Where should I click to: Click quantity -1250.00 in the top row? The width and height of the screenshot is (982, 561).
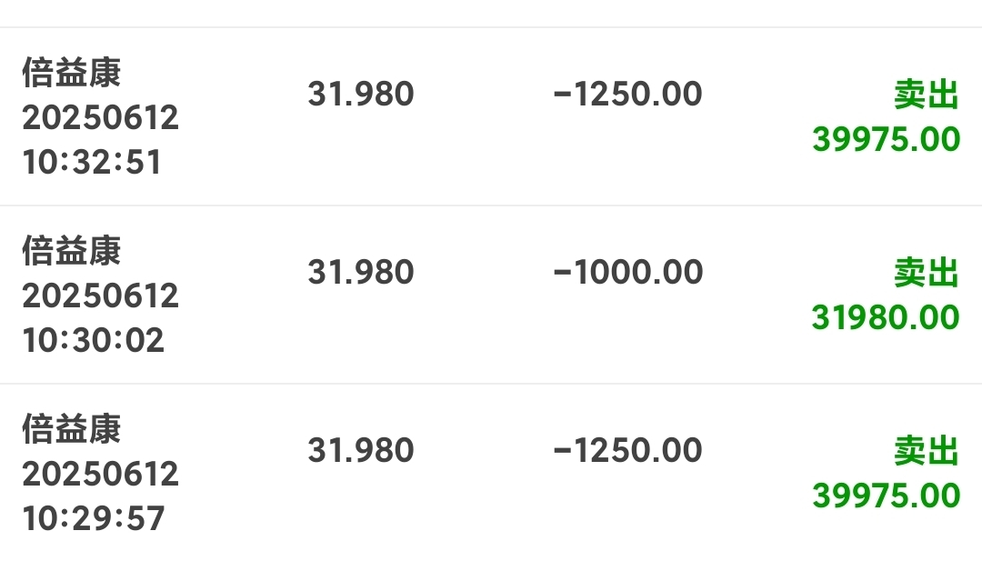(x=628, y=94)
